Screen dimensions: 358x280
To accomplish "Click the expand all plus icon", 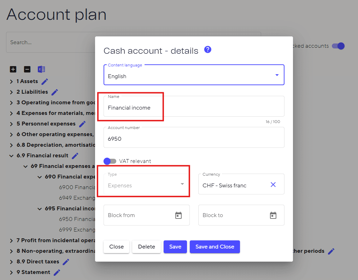I will 13,69.
